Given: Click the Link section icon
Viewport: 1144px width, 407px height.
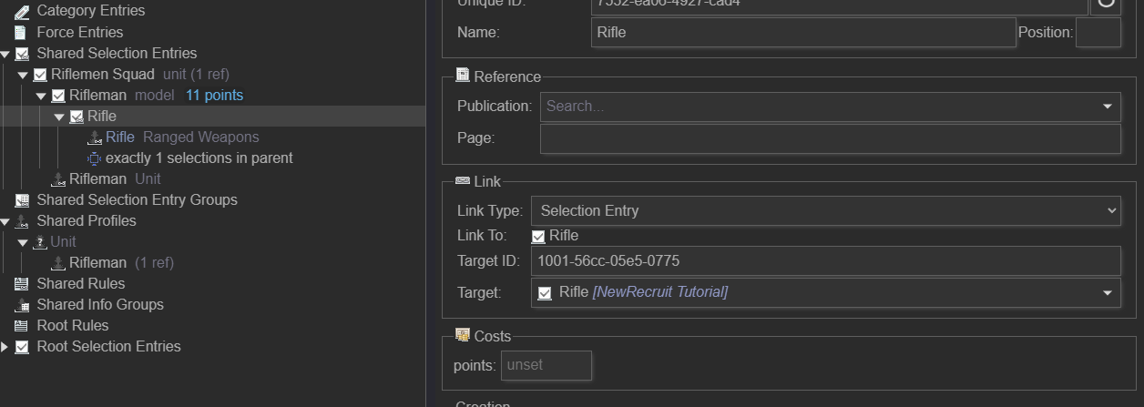Looking at the screenshot, I should (462, 181).
